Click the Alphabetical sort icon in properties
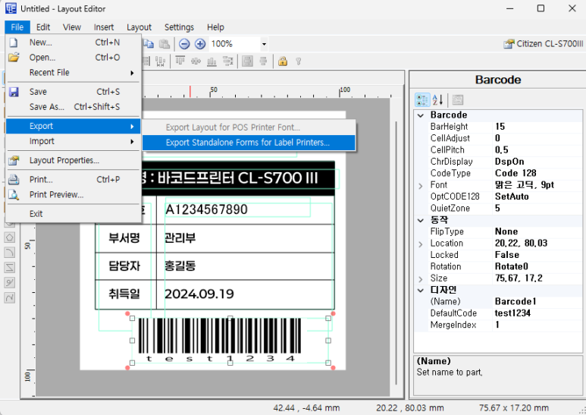Viewport: 586px width, 415px height. [437, 100]
